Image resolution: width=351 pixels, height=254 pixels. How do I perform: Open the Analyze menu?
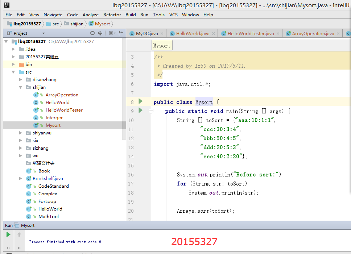pyautogui.click(x=90, y=15)
